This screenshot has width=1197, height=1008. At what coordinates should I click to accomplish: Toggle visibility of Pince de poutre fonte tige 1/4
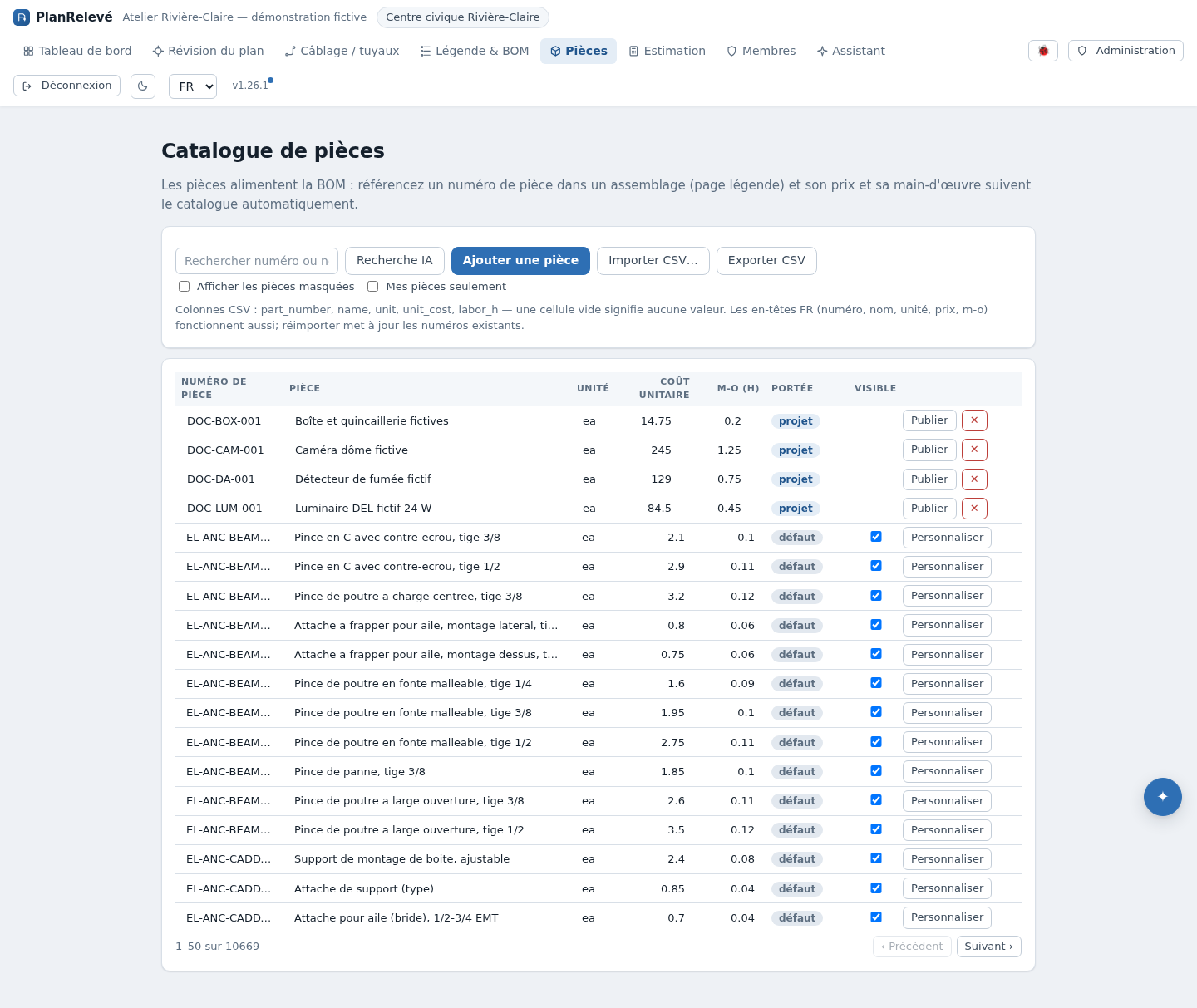(876, 683)
